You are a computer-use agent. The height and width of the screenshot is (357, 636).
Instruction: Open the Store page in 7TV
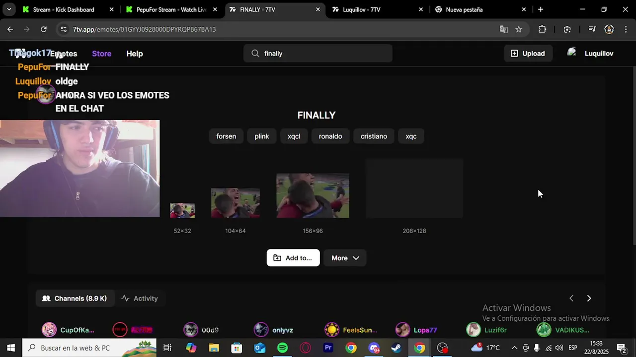[x=101, y=54]
